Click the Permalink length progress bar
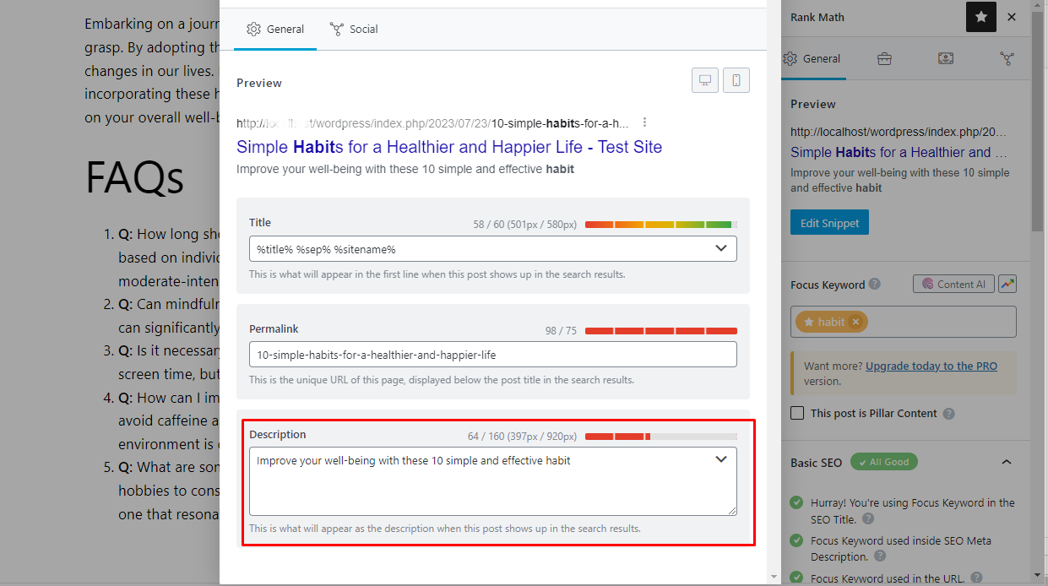This screenshot has height=586, width=1048. tap(661, 330)
